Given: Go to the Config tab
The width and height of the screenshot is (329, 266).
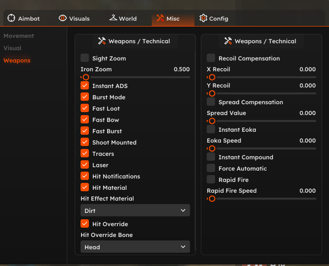Looking at the screenshot, I should (214, 19).
